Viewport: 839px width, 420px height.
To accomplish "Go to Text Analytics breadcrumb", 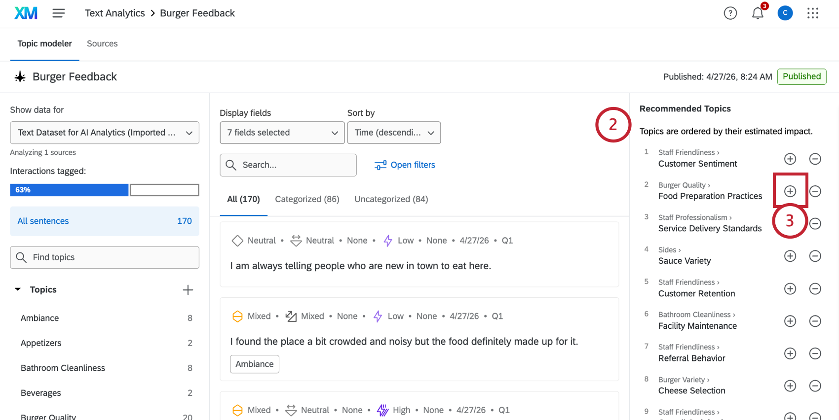I will pos(115,13).
